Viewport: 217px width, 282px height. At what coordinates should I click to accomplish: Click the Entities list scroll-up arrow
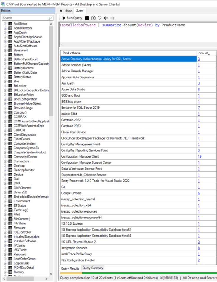coord(51,24)
